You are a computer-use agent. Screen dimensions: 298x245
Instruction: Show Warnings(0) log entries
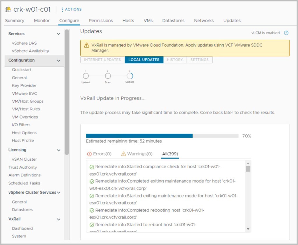click(137, 154)
